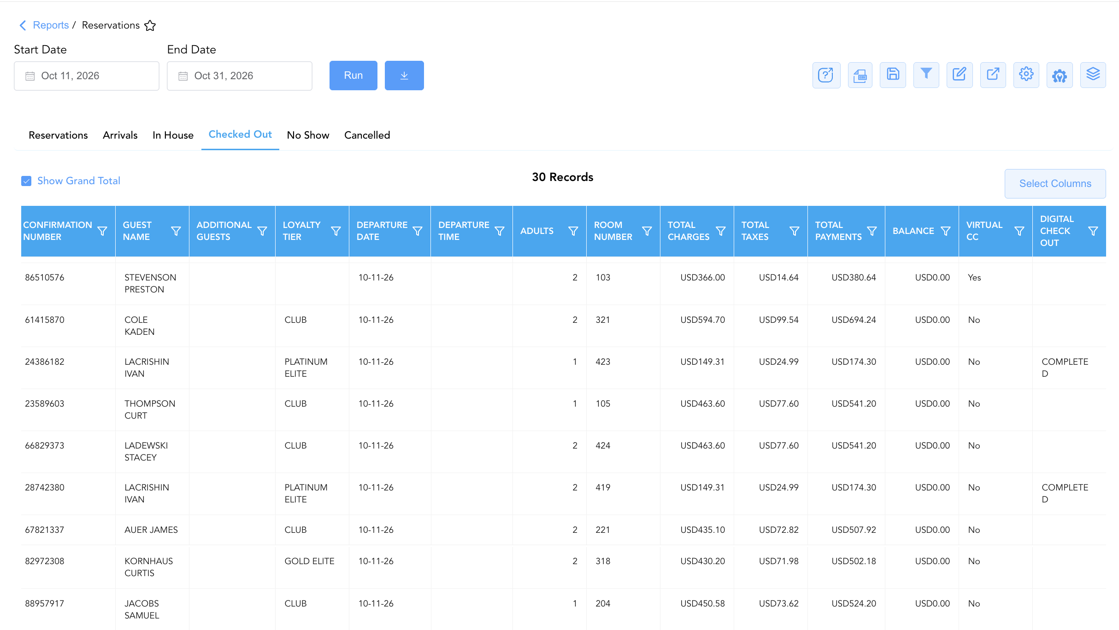
Task: Switch to the In House tab
Action: coord(173,135)
